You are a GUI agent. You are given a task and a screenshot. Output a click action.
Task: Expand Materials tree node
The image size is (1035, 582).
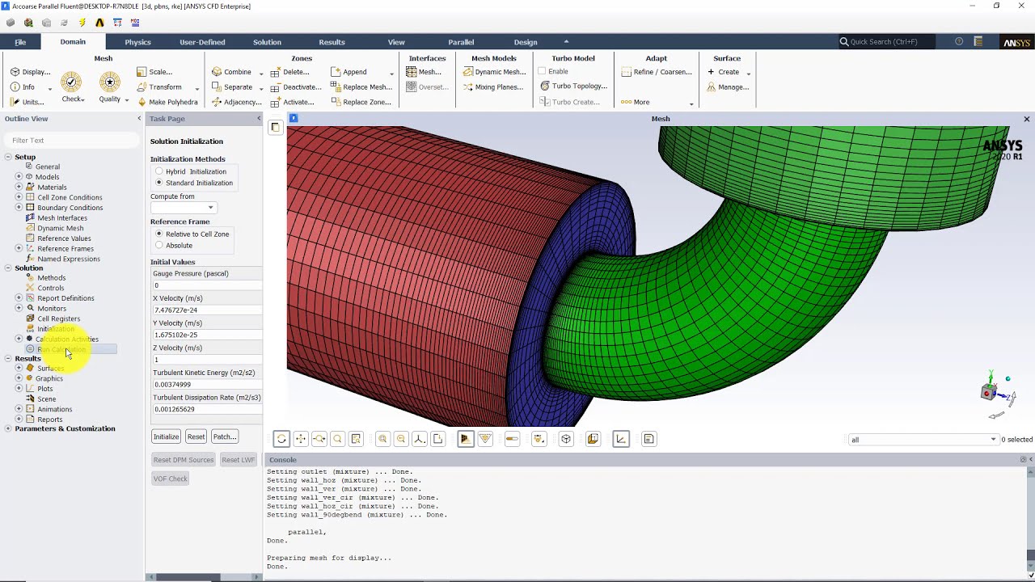coord(19,187)
